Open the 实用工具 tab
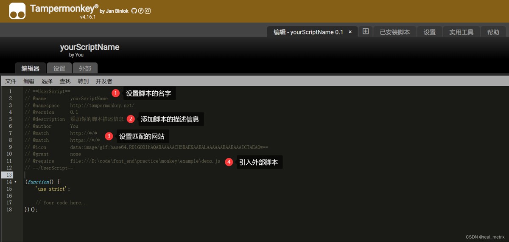 click(461, 32)
